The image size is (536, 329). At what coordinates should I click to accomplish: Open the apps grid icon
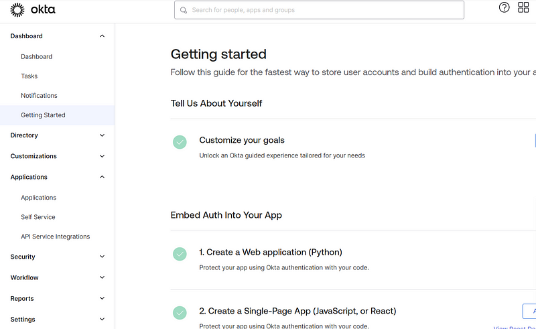pos(523,7)
